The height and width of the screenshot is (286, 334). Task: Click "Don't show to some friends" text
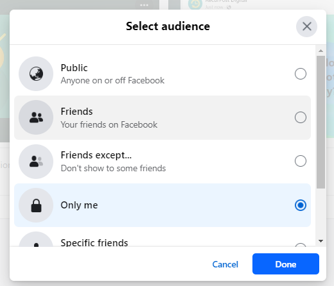tap(113, 168)
